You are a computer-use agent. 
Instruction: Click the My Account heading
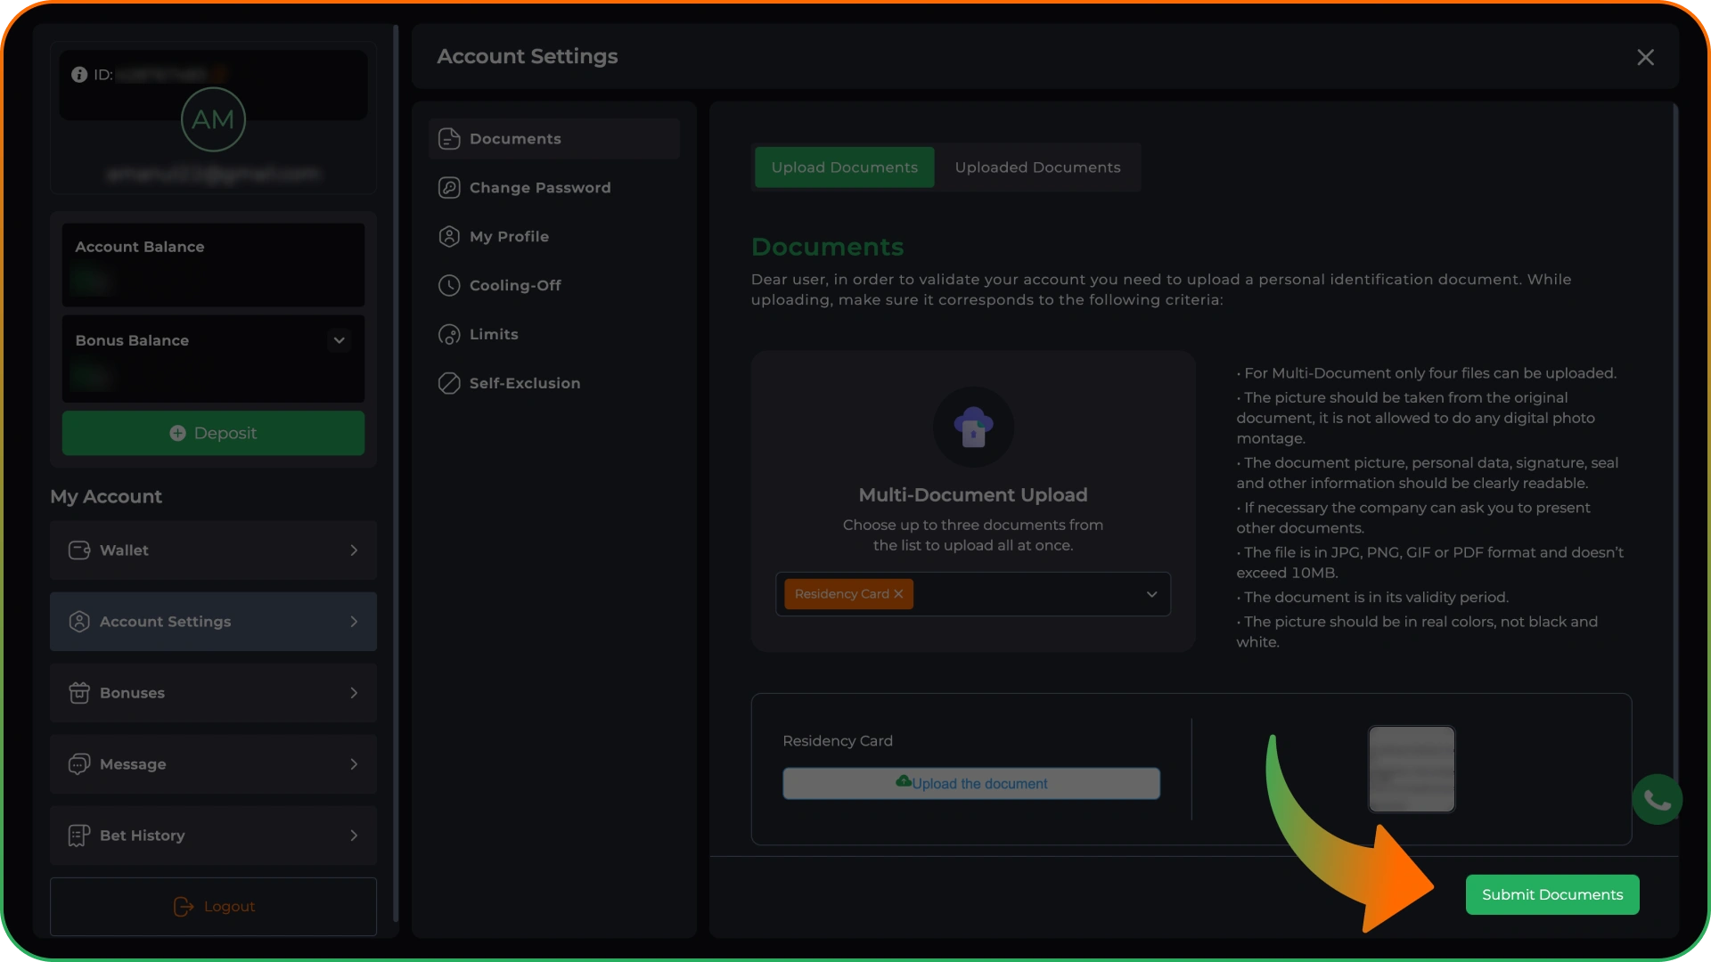tap(106, 497)
